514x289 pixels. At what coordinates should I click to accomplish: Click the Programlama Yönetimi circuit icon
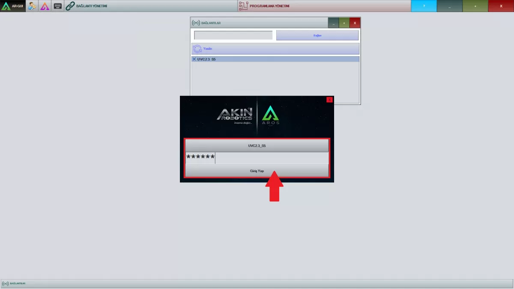tap(243, 6)
